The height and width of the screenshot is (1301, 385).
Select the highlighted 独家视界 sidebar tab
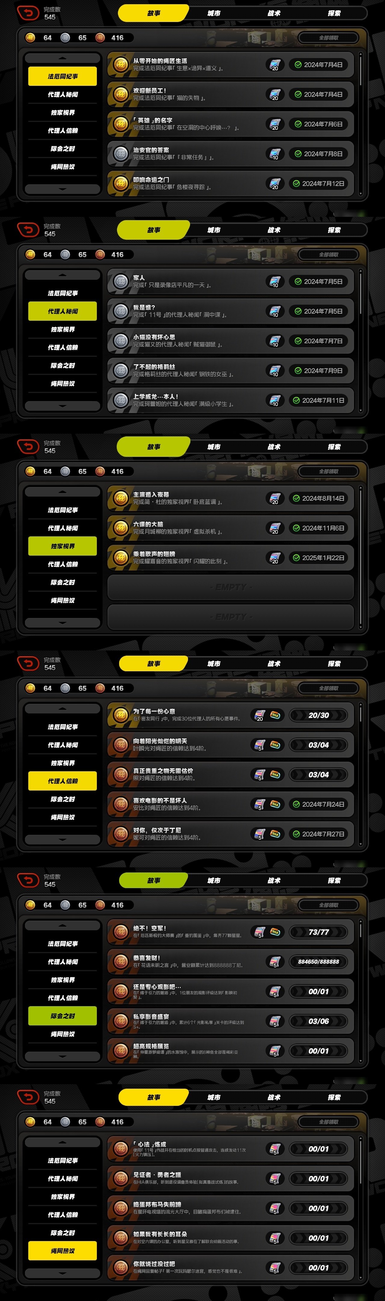pyautogui.click(x=63, y=547)
